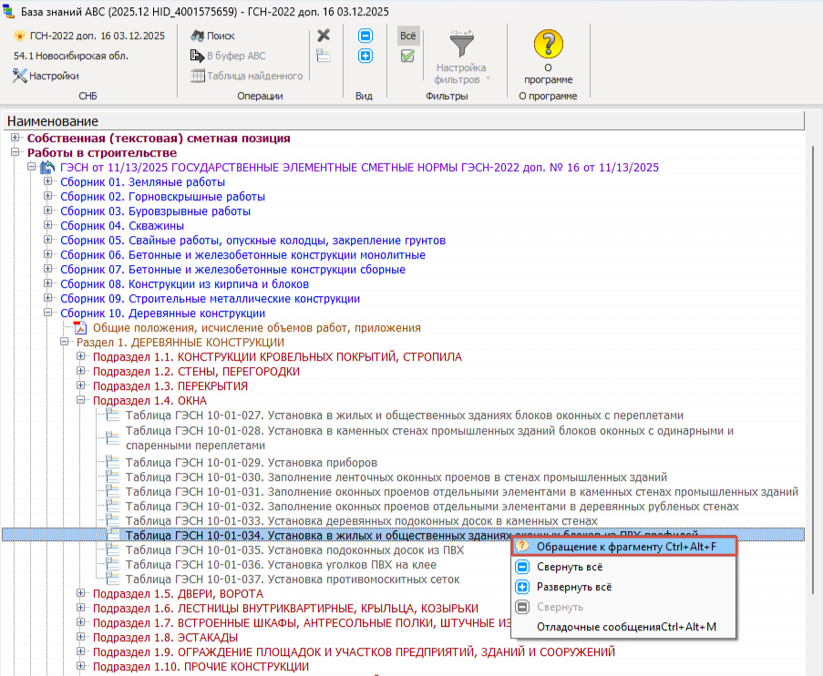The width and height of the screenshot is (823, 676).
Task: Expand Сборник 01. Земляные работы
Action: pyautogui.click(x=47, y=181)
